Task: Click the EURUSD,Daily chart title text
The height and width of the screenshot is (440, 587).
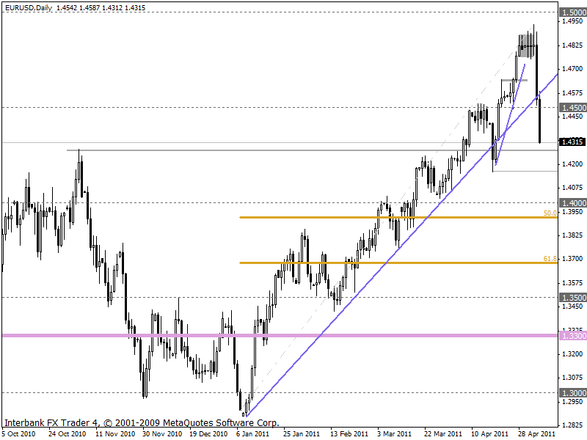Action: click(29, 7)
